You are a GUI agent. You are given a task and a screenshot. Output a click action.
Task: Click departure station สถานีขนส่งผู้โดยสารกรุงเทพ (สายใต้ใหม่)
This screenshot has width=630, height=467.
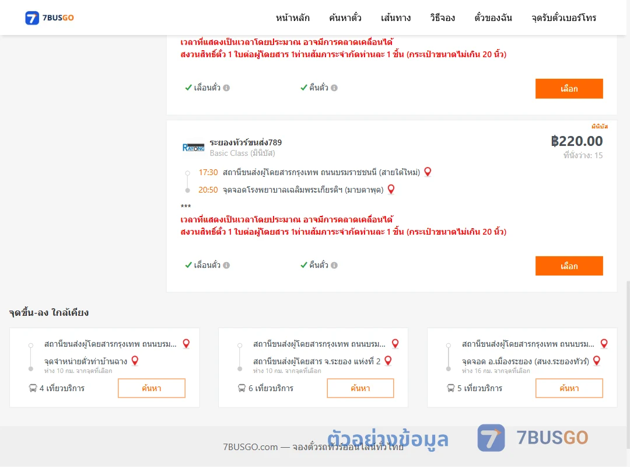point(321,173)
